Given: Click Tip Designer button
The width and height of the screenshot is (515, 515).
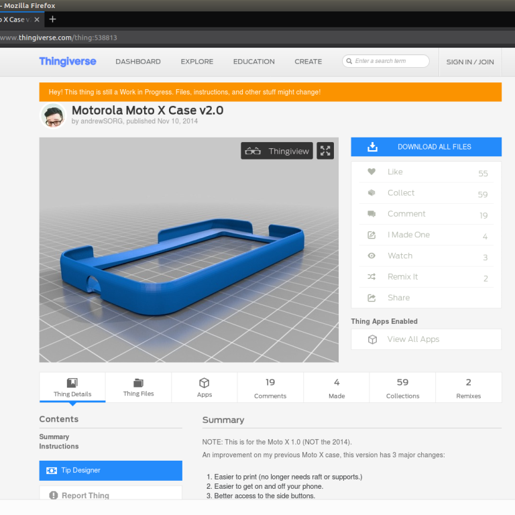Looking at the screenshot, I should pyautogui.click(x=111, y=471).
